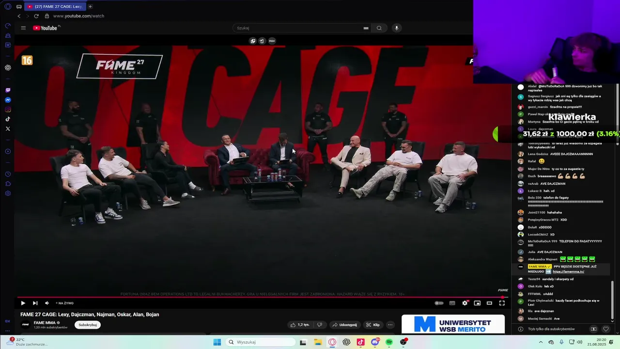Open Spotify from the taskbar
620x349 pixels.
(x=389, y=342)
